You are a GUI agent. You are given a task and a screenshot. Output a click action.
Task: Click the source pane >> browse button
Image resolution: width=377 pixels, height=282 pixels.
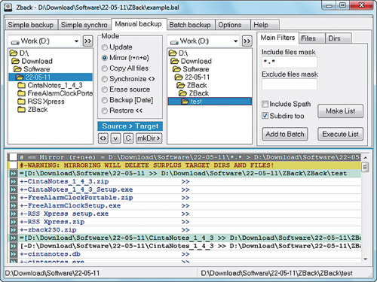click(87, 41)
